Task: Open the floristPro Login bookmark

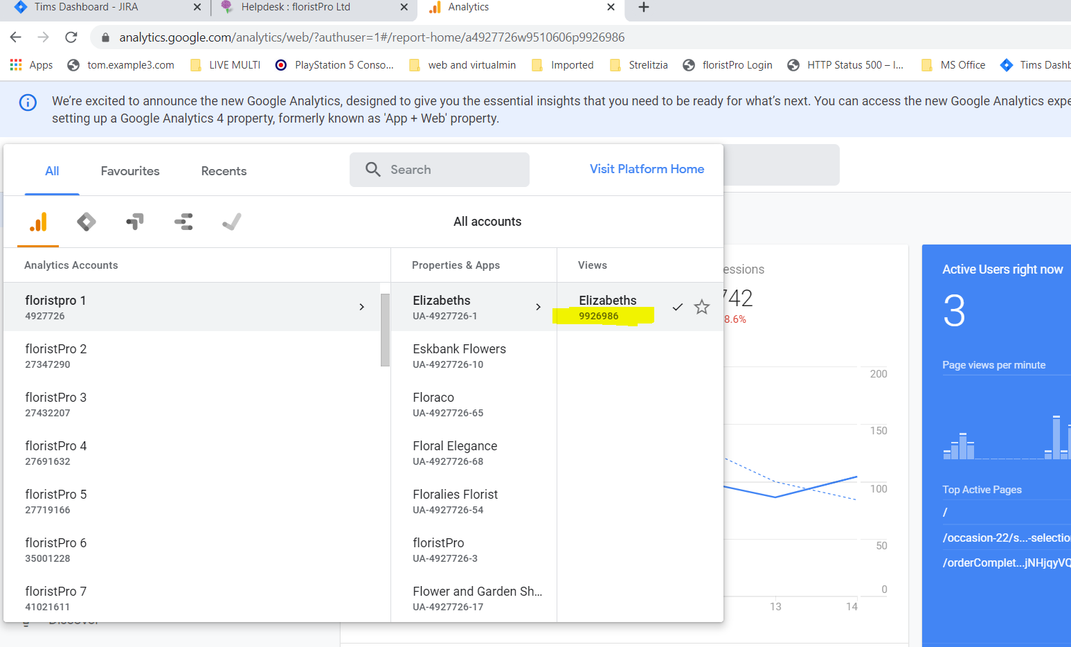Action: [728, 65]
